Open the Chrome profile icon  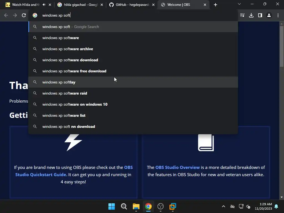269,16
